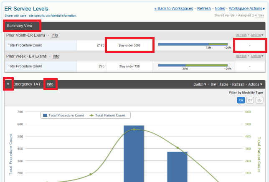Open info for Prior Week - ER Exams
269x182 pixels.
[56, 56]
